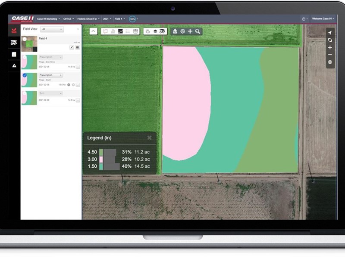Click the pink 3.00 legend color swatch
Image resolution: width=345 pixels, height=258 pixels.
point(101,159)
